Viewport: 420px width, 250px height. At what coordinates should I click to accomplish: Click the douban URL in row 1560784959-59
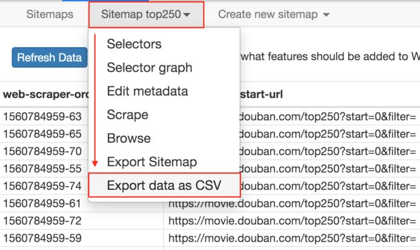tap(292, 238)
